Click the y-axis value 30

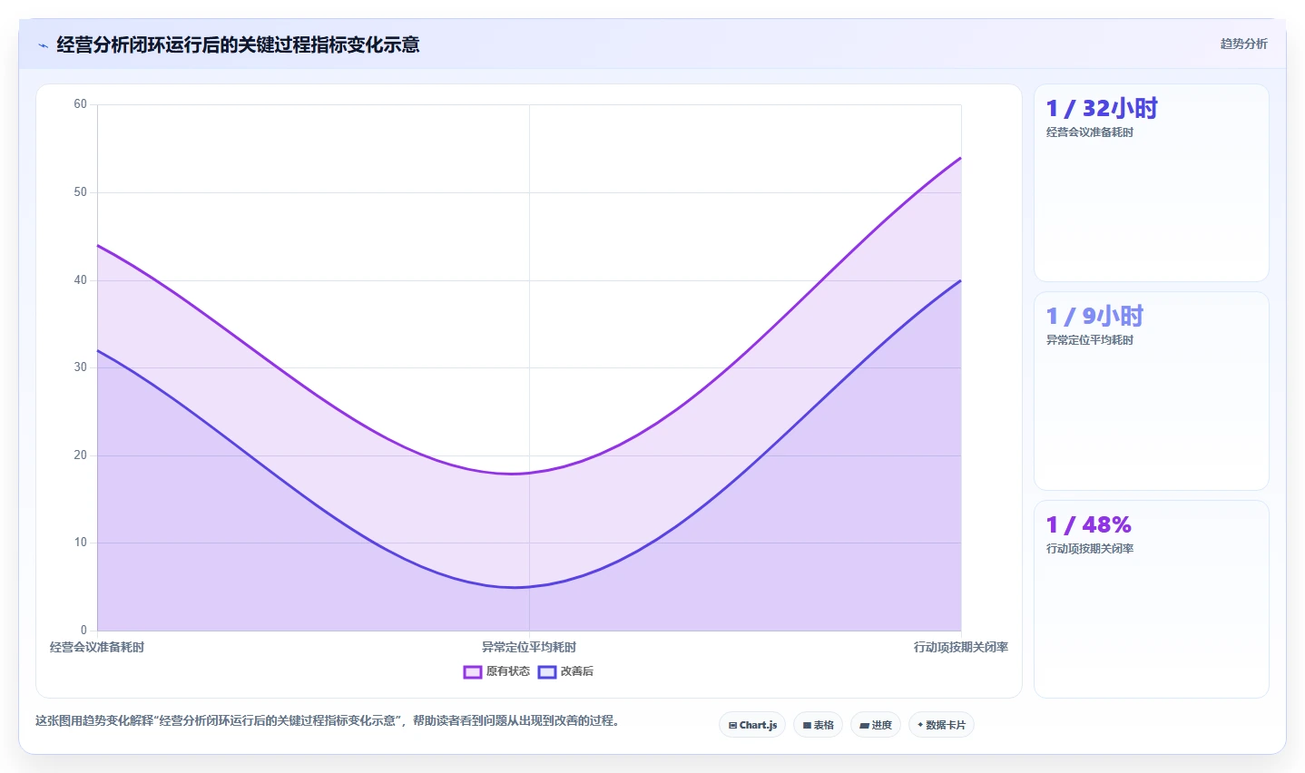click(81, 367)
